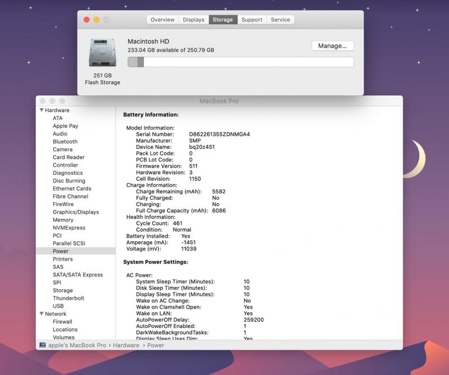
Task: Click the device name bq20z451
Action: click(x=202, y=147)
